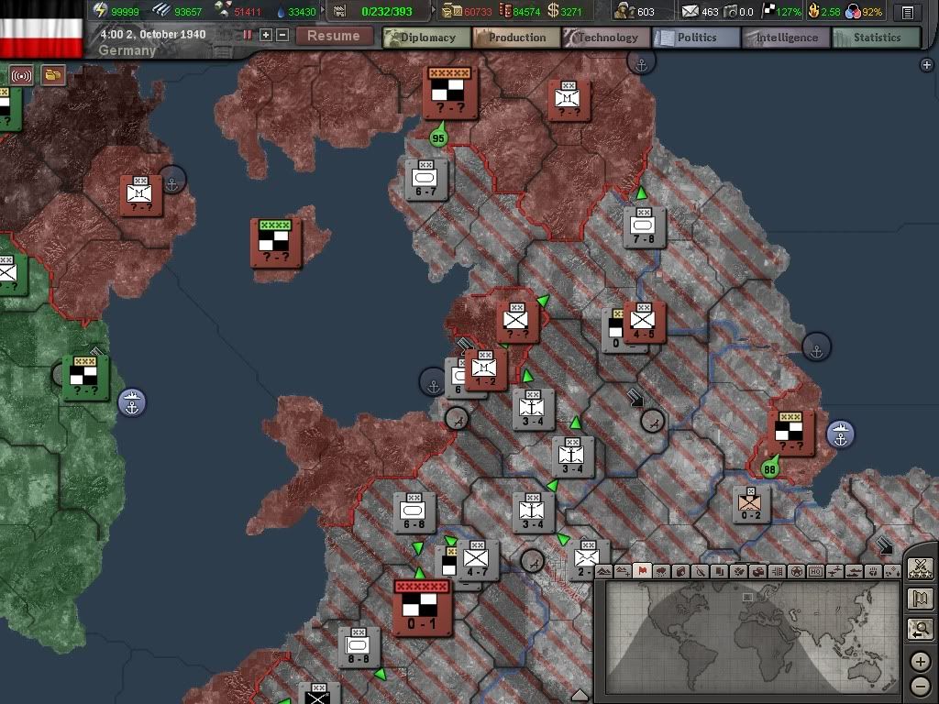Click the espionage camera icon
This screenshot has width=939, height=704.
click(x=730, y=11)
